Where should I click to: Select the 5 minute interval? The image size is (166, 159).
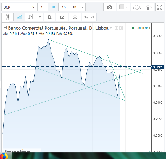point(33,7)
